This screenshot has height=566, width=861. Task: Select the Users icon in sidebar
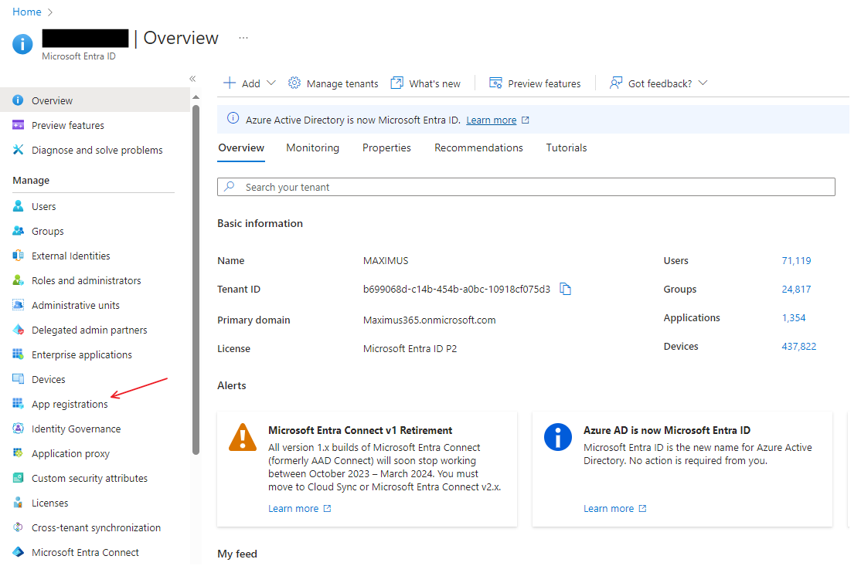click(x=18, y=206)
